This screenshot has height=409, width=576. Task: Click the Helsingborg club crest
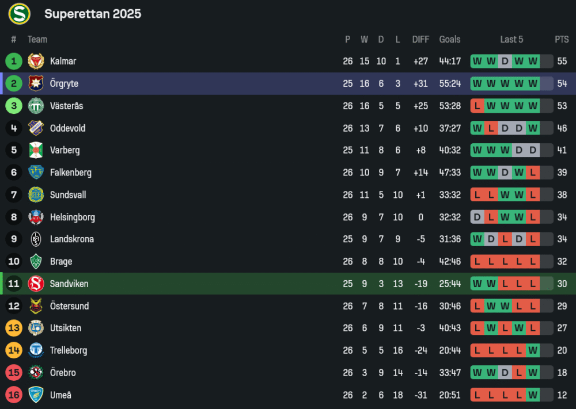(36, 217)
